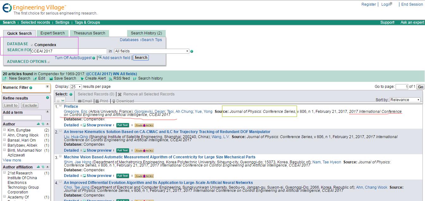Open the Author bar chart icon
Screen dimensions: 425x201
pyautogui.click(x=38, y=124)
